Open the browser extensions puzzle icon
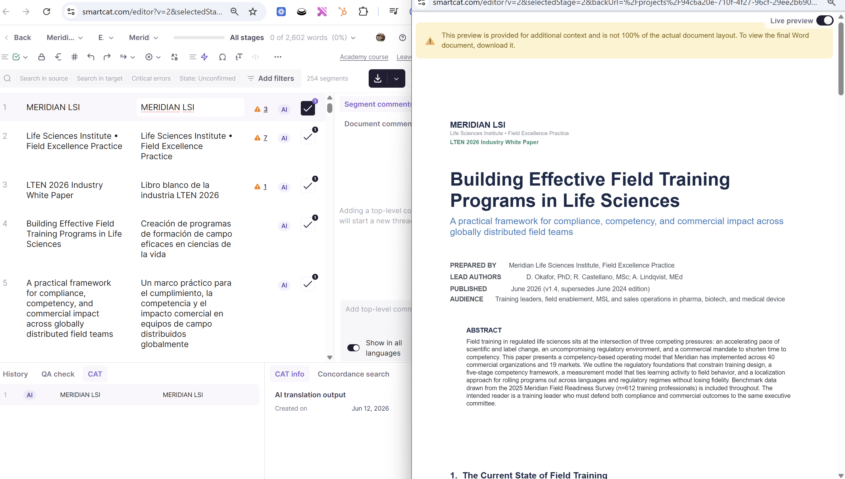This screenshot has height=479, width=845. (363, 12)
